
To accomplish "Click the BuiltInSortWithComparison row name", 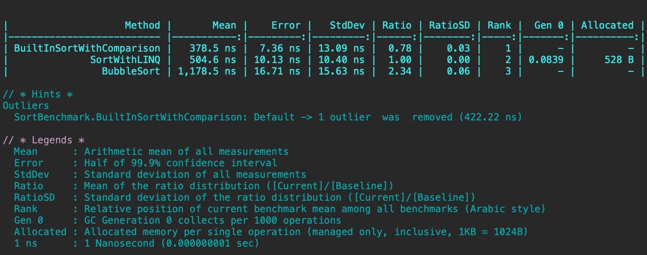I will (x=87, y=48).
